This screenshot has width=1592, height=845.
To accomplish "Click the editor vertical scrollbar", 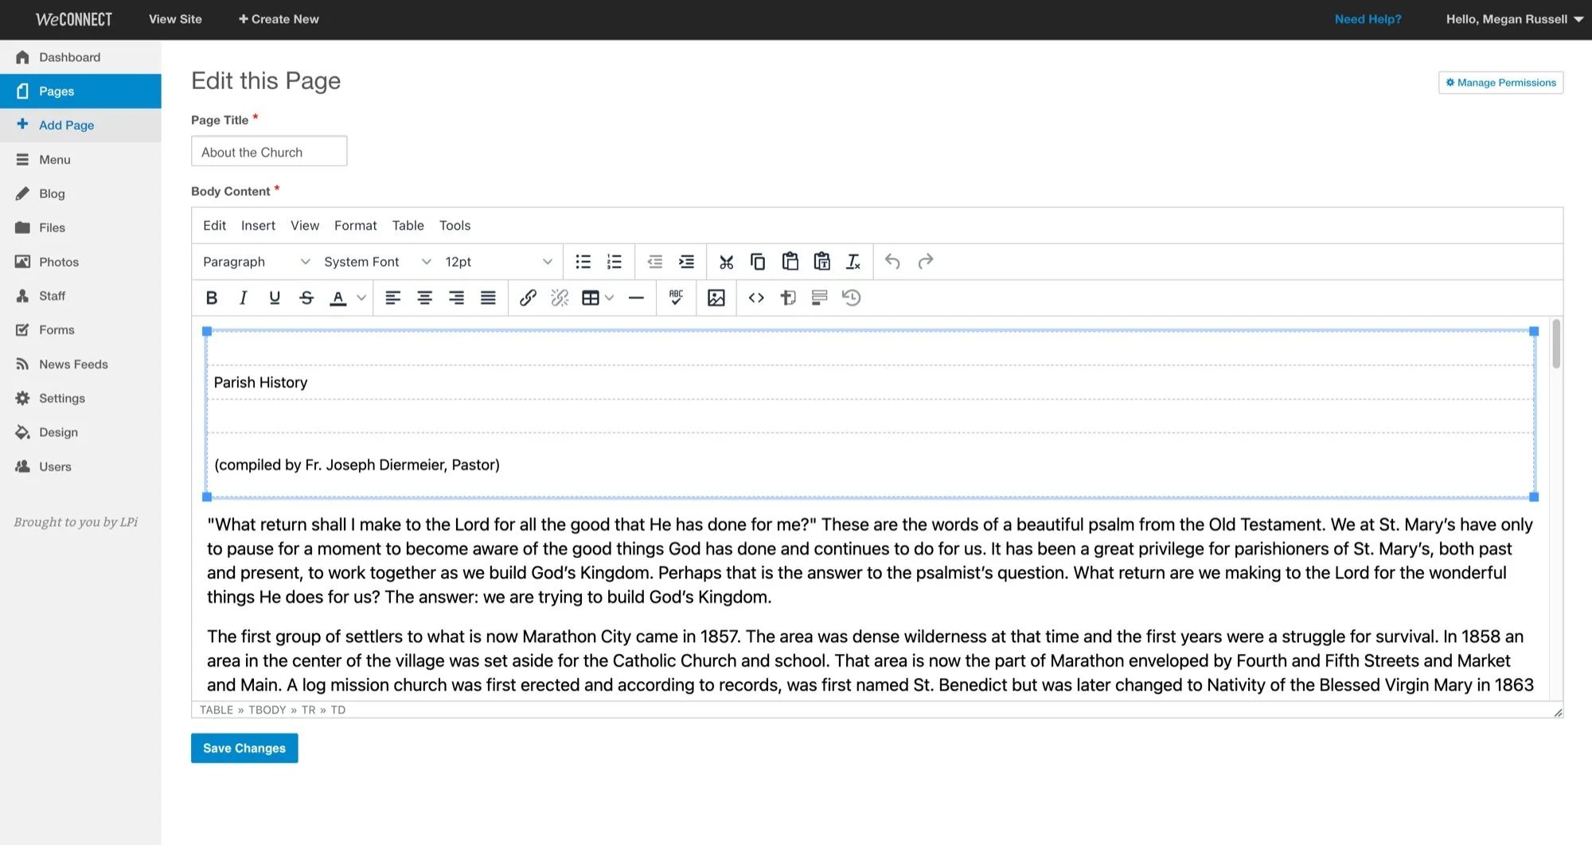I will [x=1555, y=345].
